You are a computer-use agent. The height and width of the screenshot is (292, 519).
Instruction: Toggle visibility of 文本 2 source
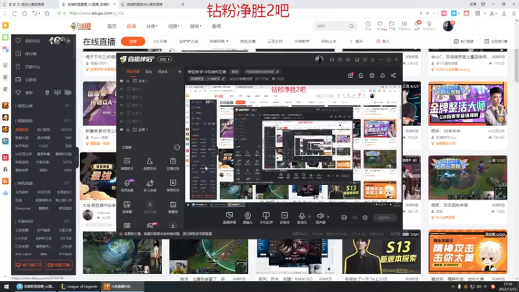point(121,113)
